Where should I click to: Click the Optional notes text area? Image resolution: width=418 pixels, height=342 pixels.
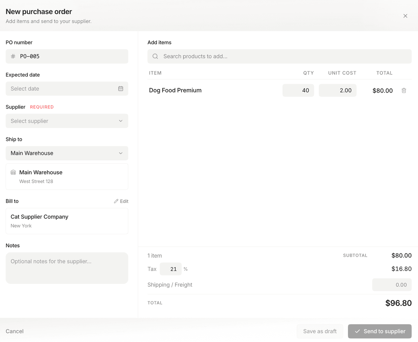67,268
